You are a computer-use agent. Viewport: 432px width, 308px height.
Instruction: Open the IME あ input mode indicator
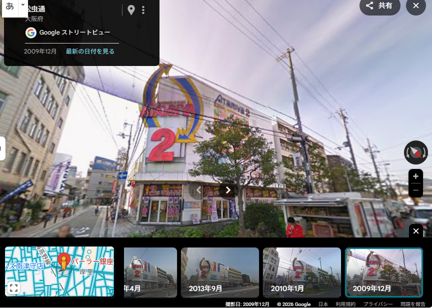point(9,6)
